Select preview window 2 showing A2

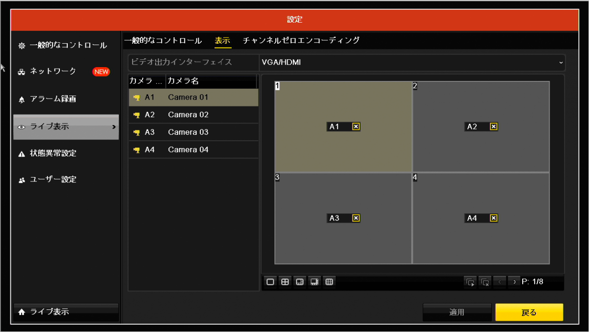click(x=481, y=127)
